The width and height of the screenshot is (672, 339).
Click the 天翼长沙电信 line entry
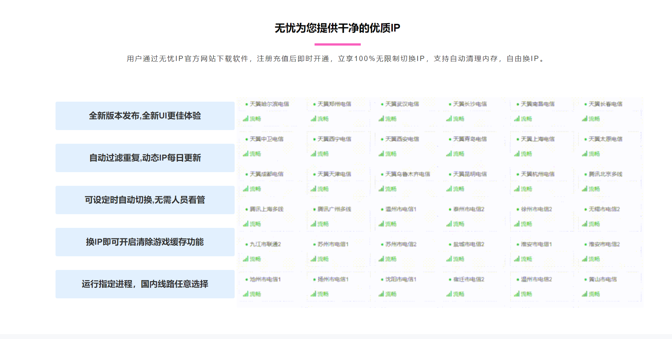(470, 104)
